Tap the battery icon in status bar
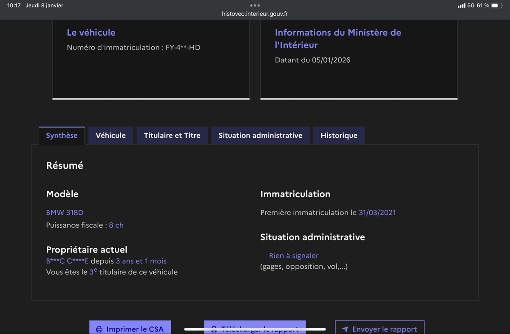The image size is (510, 334). click(497, 6)
